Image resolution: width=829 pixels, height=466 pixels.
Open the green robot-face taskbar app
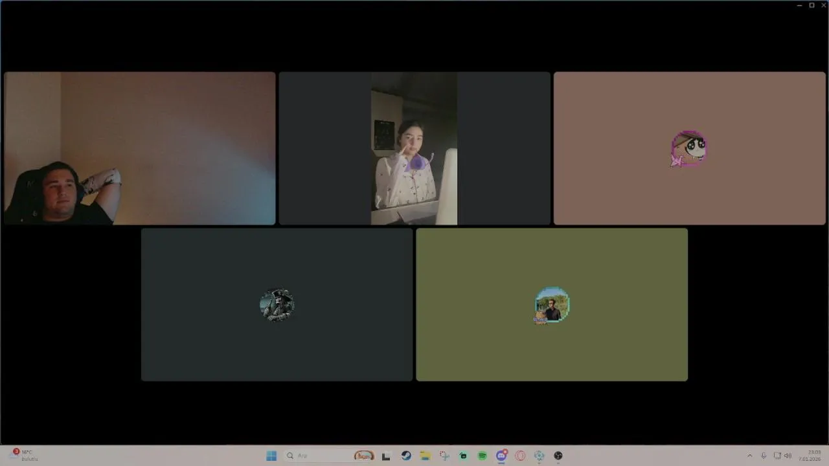(x=463, y=456)
